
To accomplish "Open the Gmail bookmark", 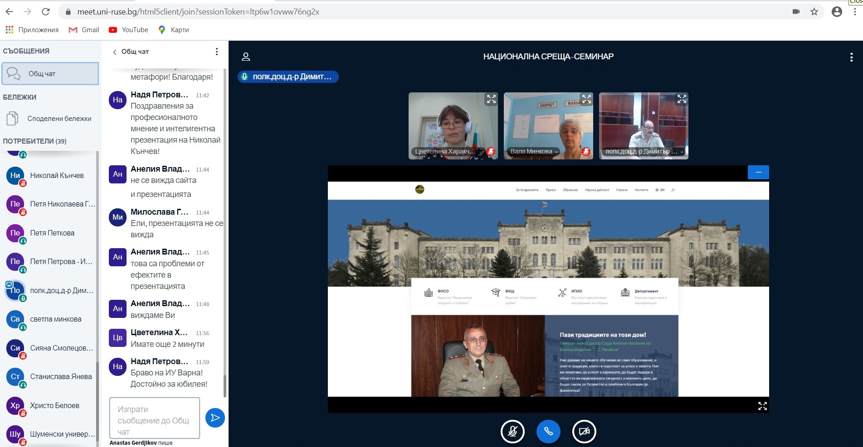I will [x=84, y=30].
